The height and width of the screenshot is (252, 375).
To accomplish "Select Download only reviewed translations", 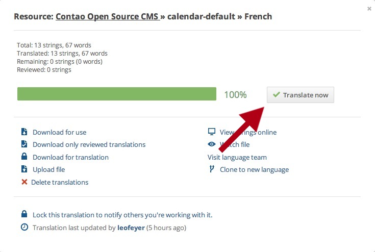I will 89,144.
